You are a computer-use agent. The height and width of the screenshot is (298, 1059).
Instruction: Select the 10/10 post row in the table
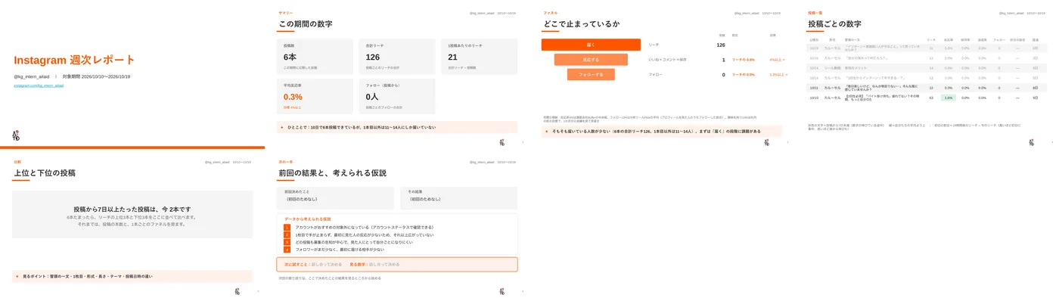click(x=927, y=98)
